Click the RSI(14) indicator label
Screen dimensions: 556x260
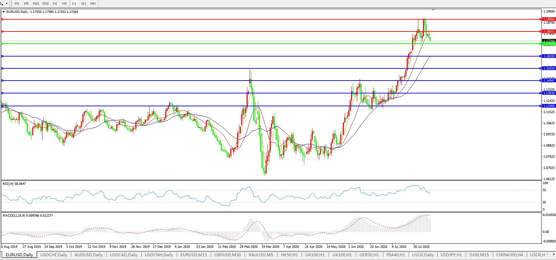click(14, 184)
